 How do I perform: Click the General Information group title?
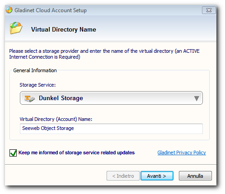(35, 70)
